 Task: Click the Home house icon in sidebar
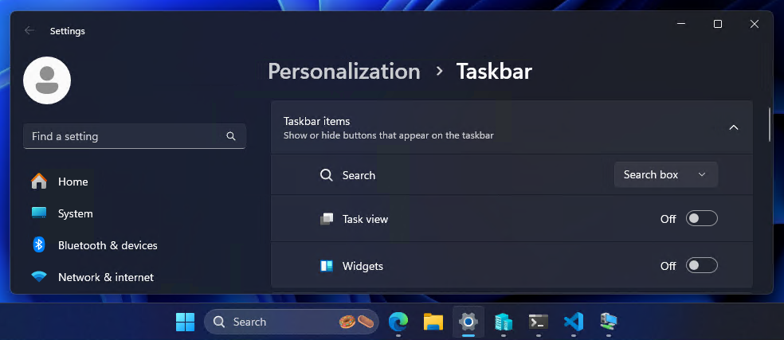coord(39,182)
